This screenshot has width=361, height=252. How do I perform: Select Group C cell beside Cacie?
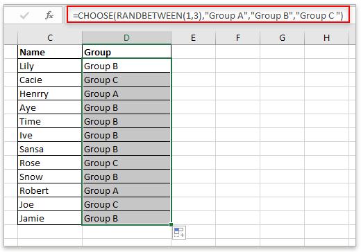(x=126, y=80)
